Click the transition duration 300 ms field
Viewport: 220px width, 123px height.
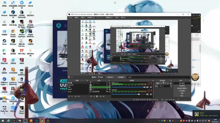point(164,86)
